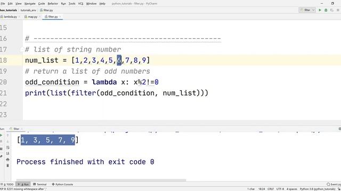Click the stop icon in top toolbar
The width and height of the screenshot is (341, 191).
[x=338, y=10]
